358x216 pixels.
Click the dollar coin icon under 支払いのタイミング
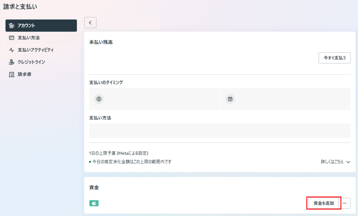pyautogui.click(x=99, y=99)
